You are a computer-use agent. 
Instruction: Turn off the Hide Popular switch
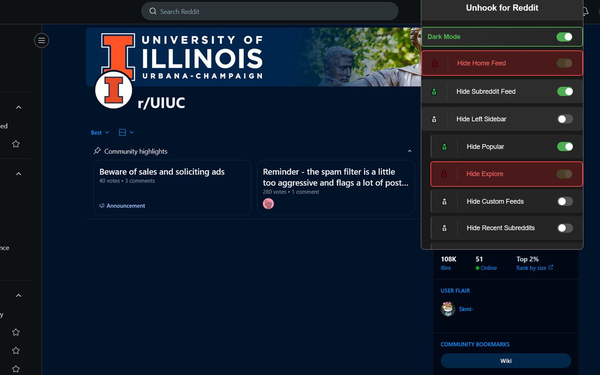pos(565,147)
